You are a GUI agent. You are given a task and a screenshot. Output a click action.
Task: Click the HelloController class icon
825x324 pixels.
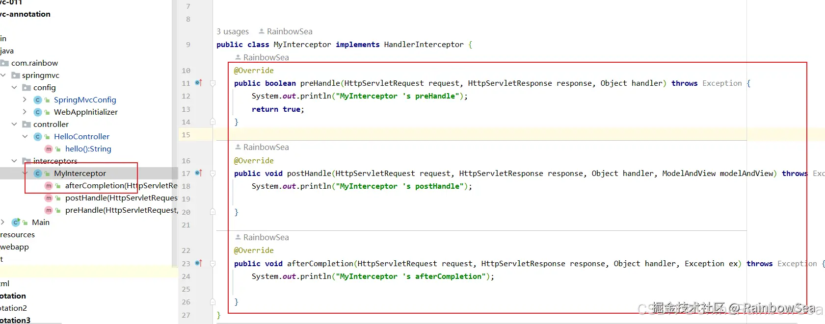[x=38, y=137]
